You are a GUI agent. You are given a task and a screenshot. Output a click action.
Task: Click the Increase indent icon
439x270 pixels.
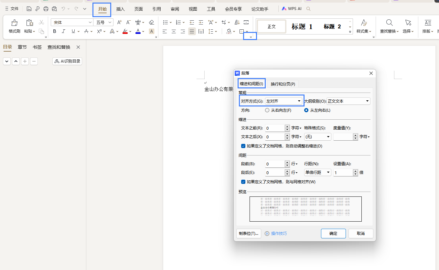tap(201, 22)
